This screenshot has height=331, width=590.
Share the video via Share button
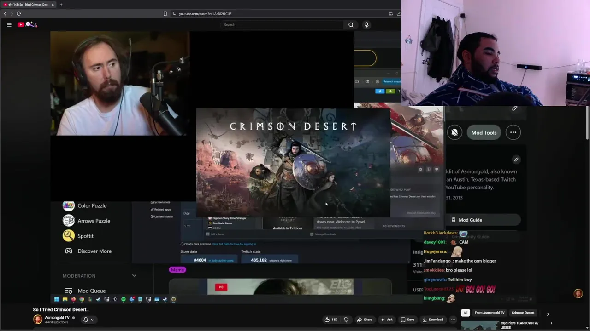tap(364, 320)
